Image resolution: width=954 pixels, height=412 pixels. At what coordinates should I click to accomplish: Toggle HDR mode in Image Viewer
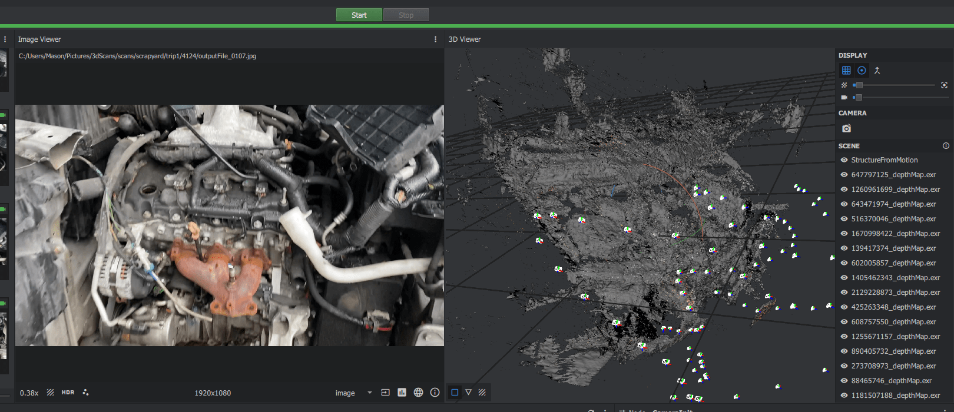(x=68, y=393)
